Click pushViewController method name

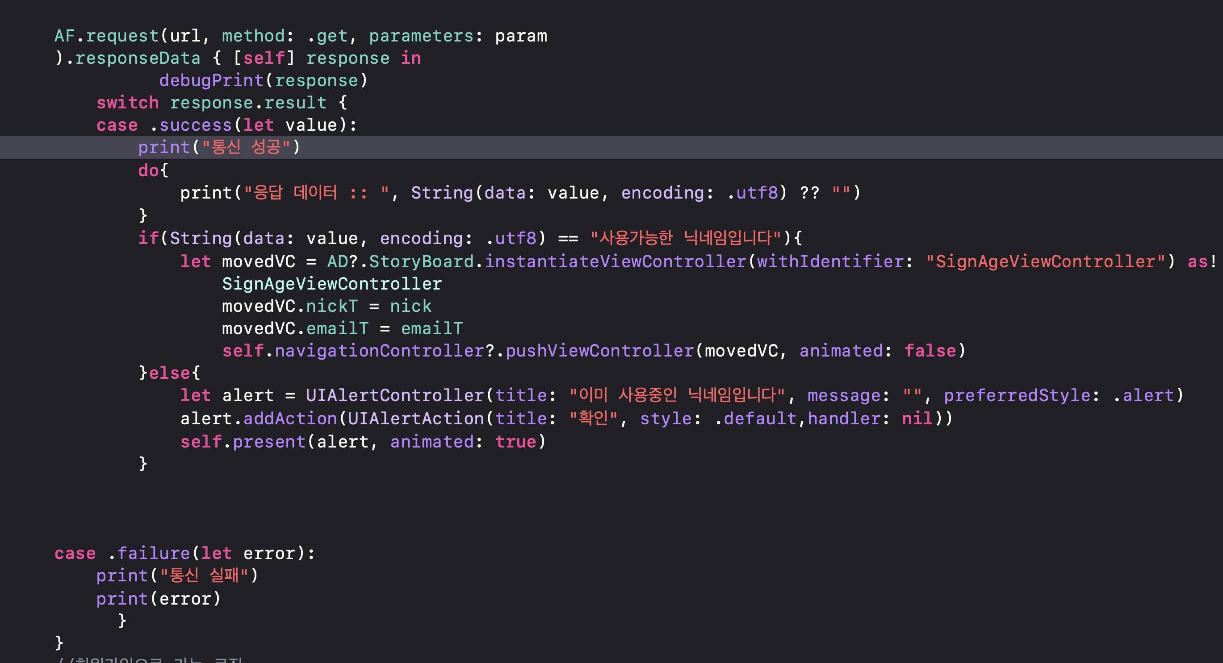[599, 351]
